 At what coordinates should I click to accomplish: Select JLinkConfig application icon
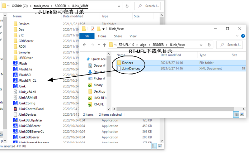(x=15, y=103)
